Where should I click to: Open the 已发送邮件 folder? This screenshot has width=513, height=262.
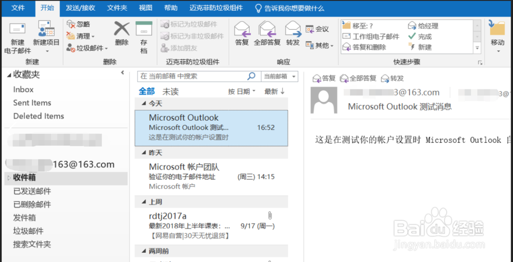tap(32, 191)
